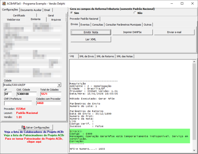Open the Documento Auxiliar tab

(x=31, y=10)
